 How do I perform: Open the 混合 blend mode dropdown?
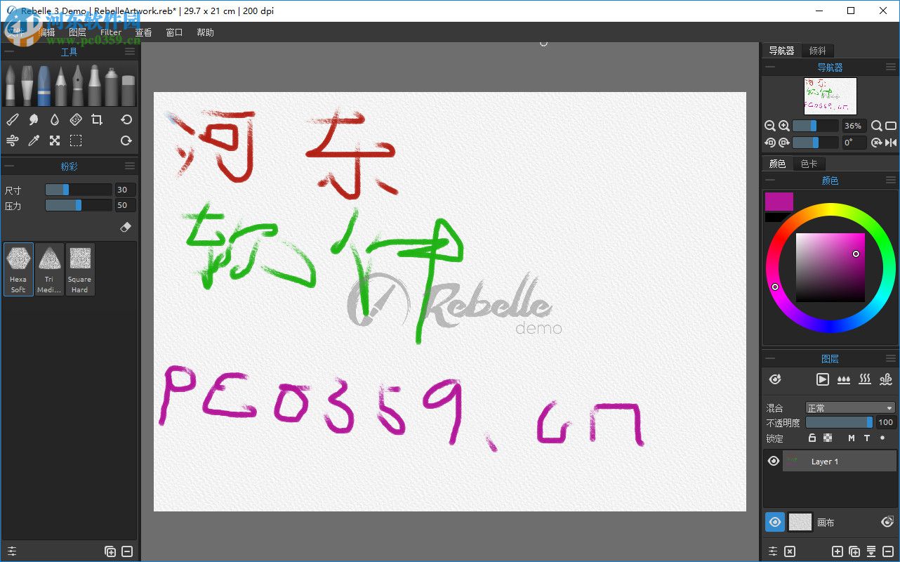pyautogui.click(x=849, y=407)
